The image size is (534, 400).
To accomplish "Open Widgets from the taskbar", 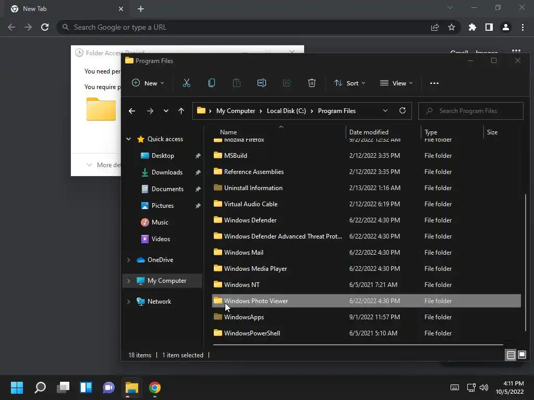I will pyautogui.click(x=86, y=387).
